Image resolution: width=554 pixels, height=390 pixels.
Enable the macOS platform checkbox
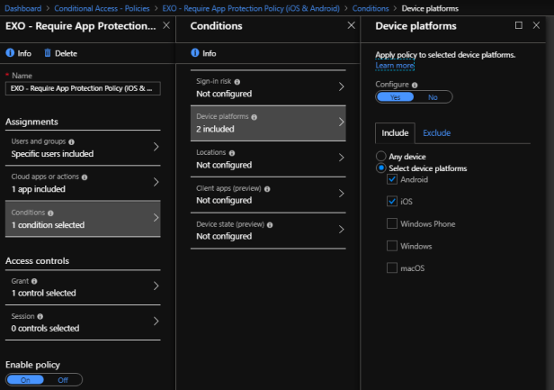[392, 268]
